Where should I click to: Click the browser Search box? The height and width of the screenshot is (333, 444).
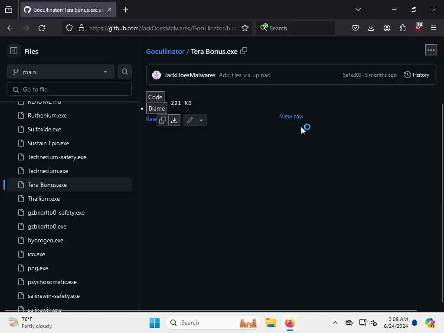pos(295,28)
